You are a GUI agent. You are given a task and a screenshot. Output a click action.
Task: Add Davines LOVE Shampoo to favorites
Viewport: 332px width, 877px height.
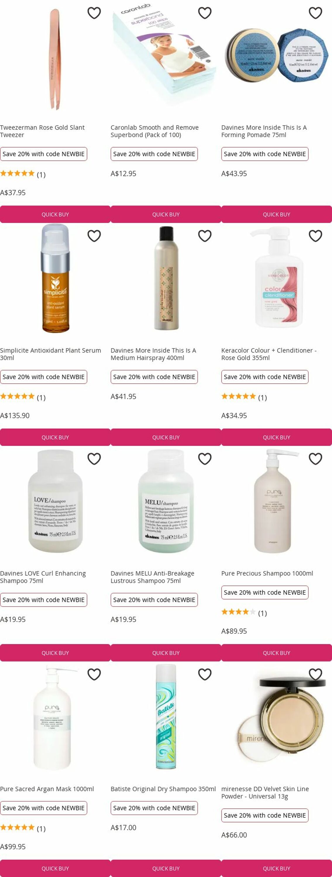[94, 459]
